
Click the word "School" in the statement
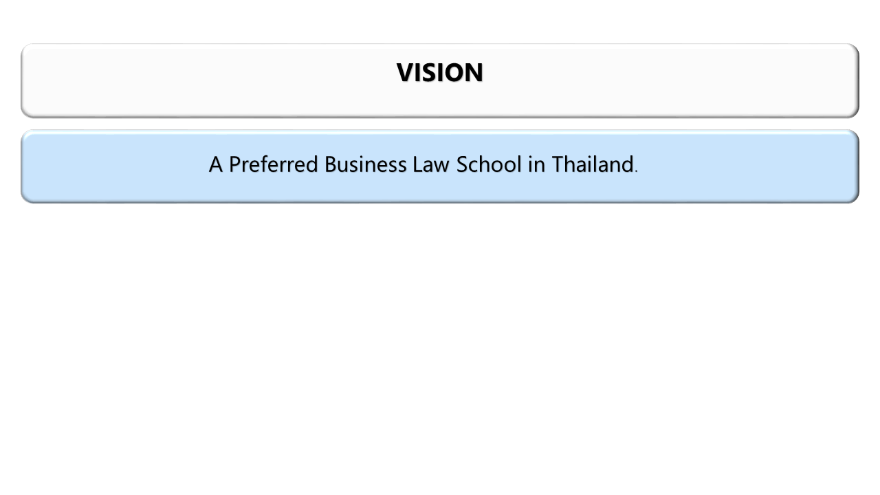(x=489, y=165)
